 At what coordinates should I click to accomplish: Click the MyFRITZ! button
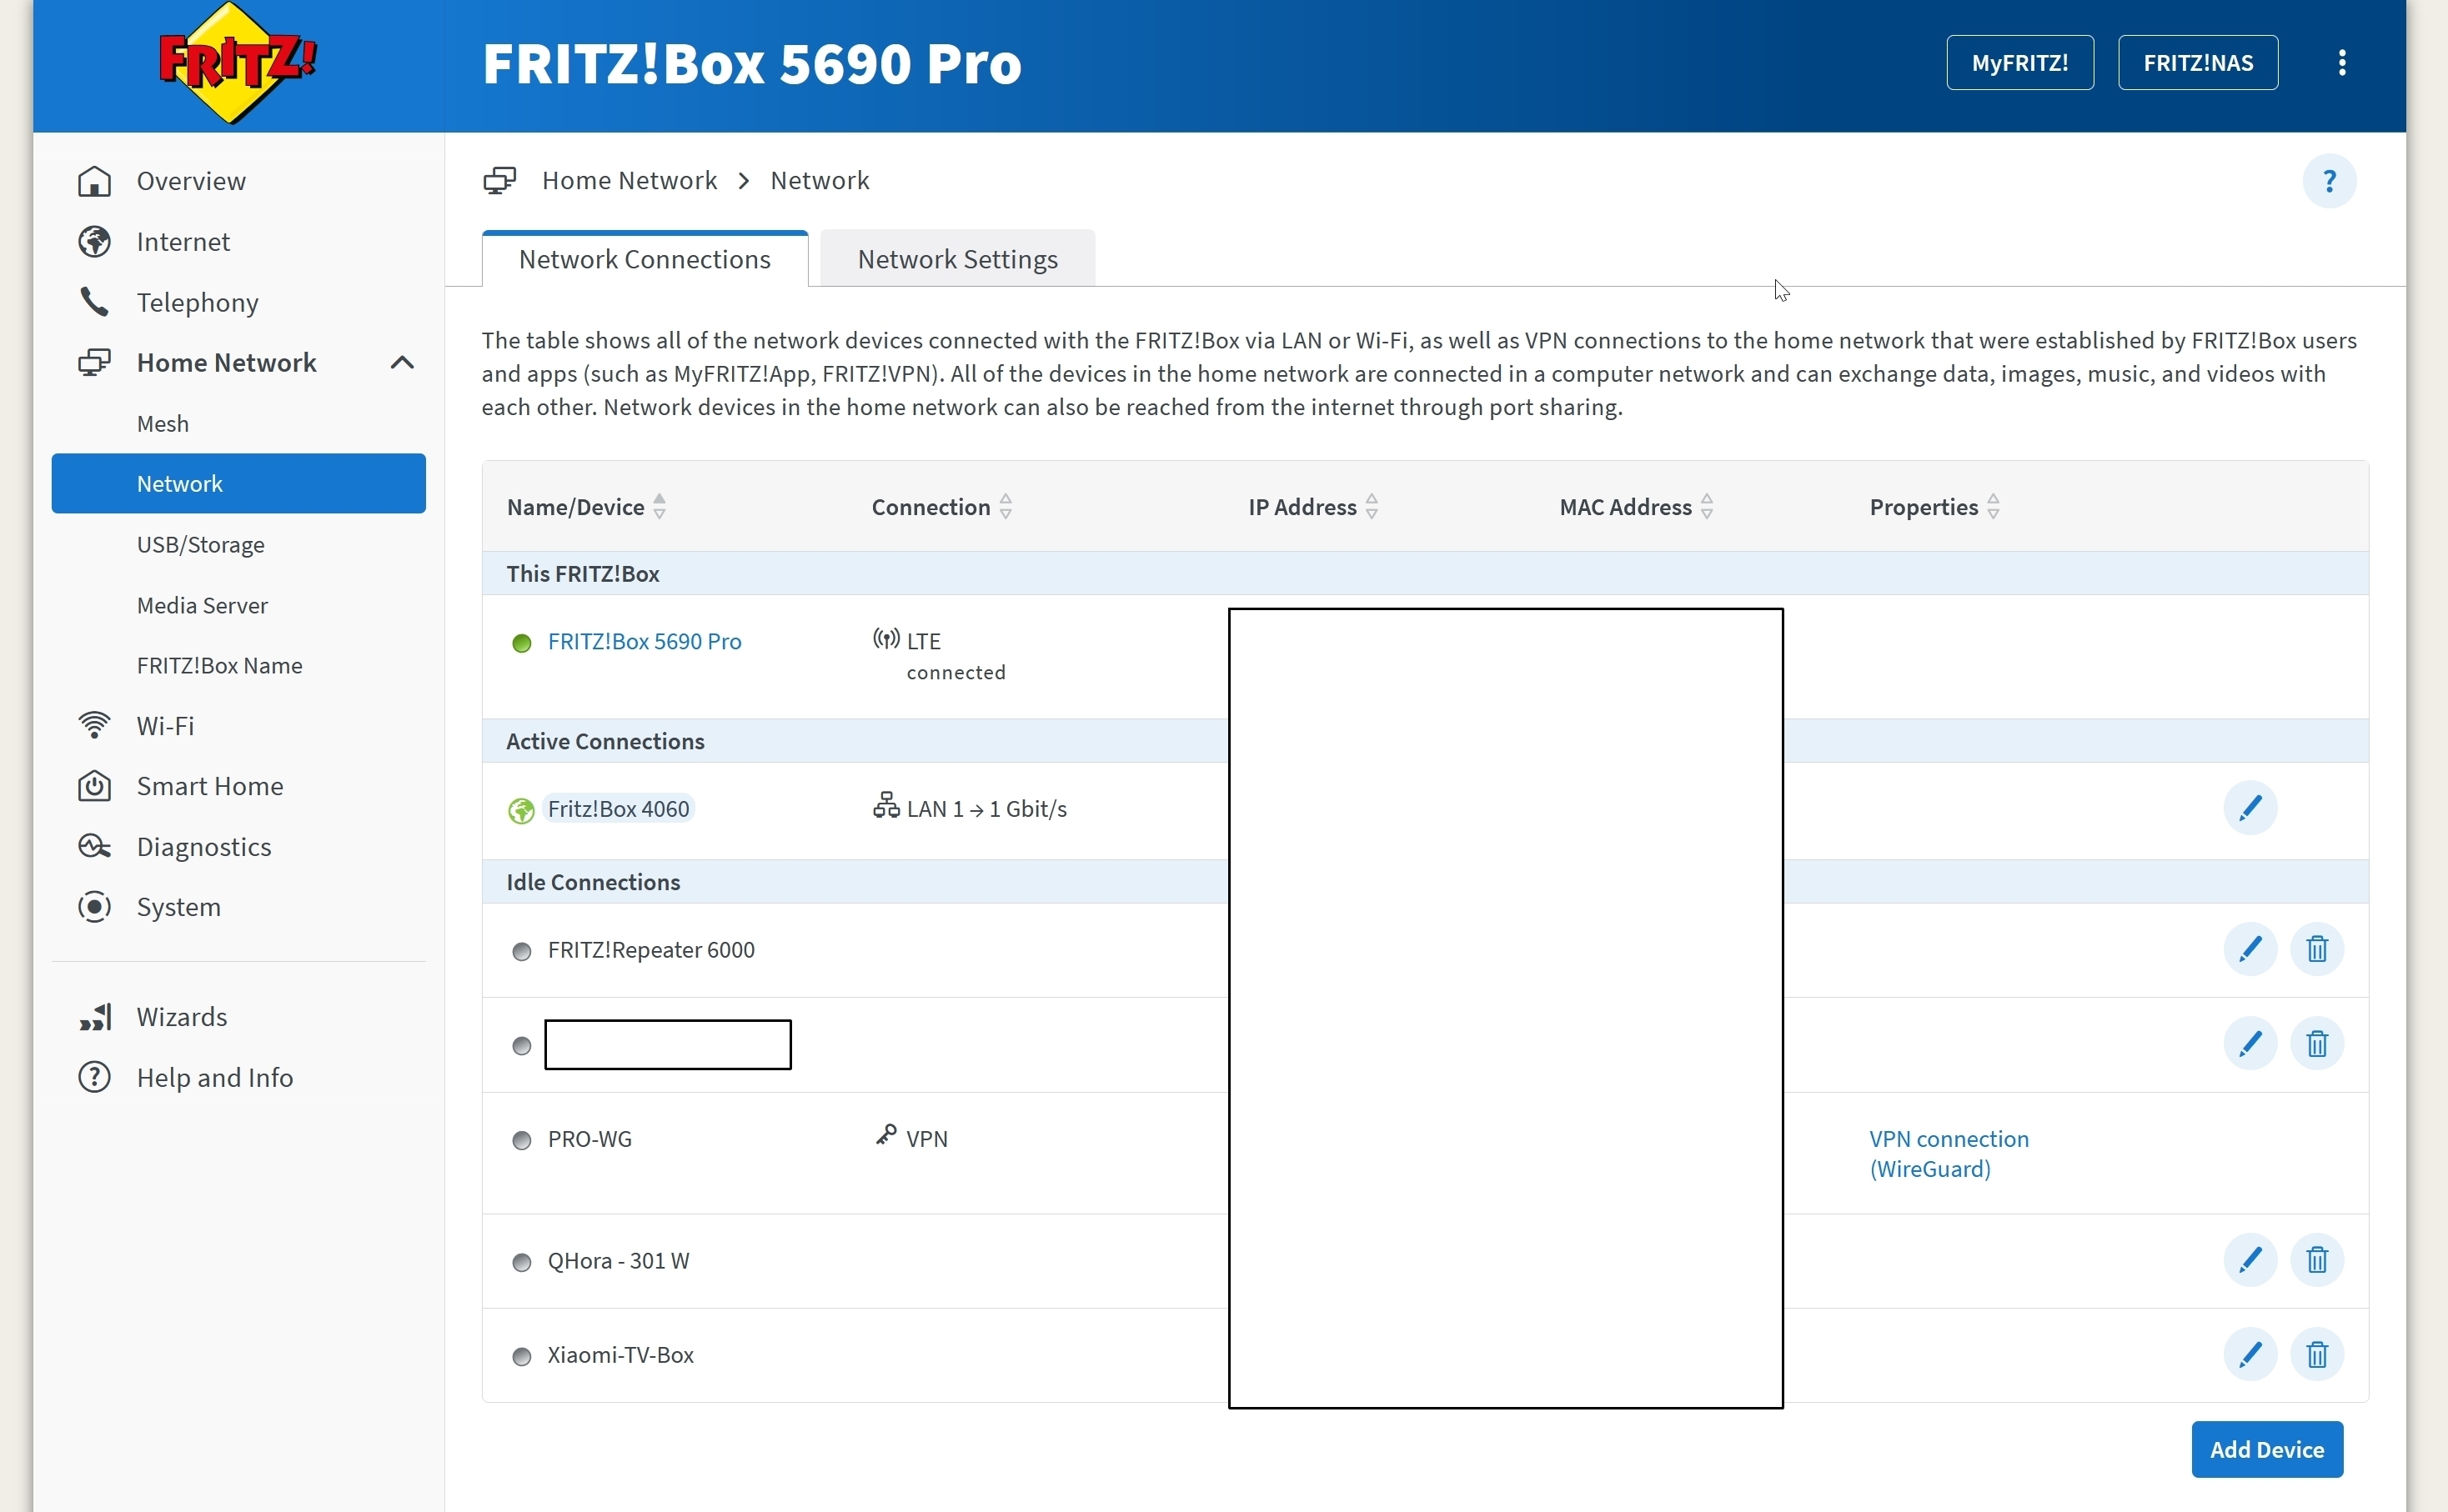2019,63
